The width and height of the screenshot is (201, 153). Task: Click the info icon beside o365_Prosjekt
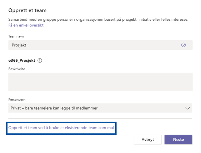click(x=40, y=60)
